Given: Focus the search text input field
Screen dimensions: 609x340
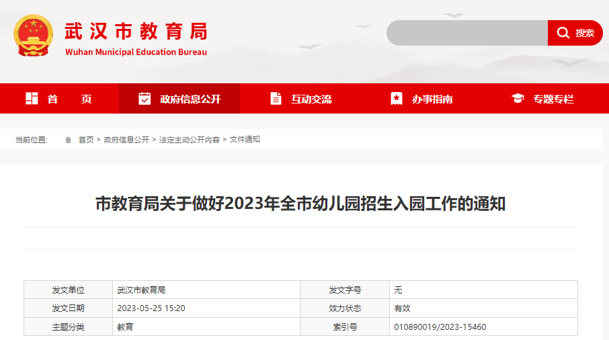Looking at the screenshot, I should pyautogui.click(x=467, y=33).
